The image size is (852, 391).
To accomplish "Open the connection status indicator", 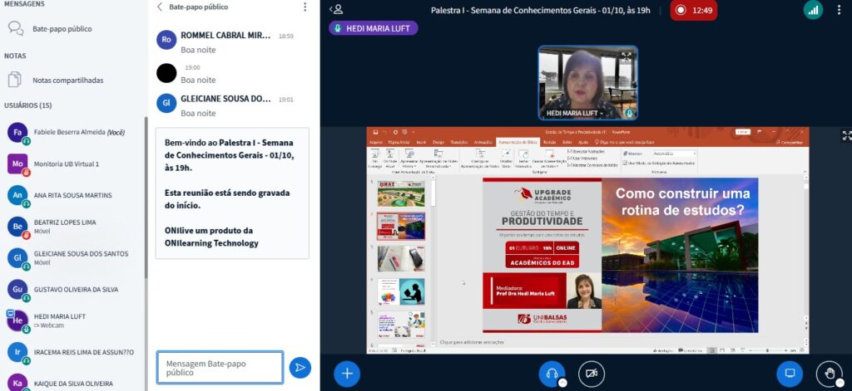I will click(813, 10).
